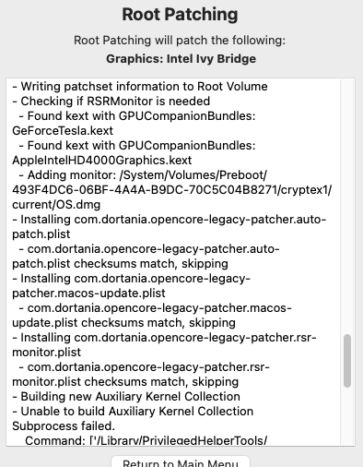This screenshot has width=363, height=467.
Task: Click the Return to Main Menu button
Action: point(181,461)
